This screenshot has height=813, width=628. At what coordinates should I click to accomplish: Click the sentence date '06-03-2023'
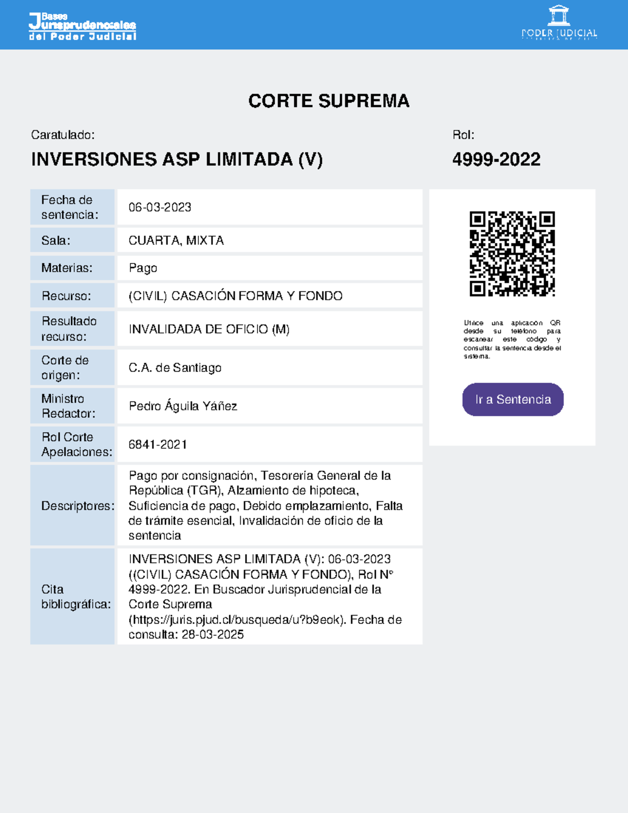click(x=160, y=207)
